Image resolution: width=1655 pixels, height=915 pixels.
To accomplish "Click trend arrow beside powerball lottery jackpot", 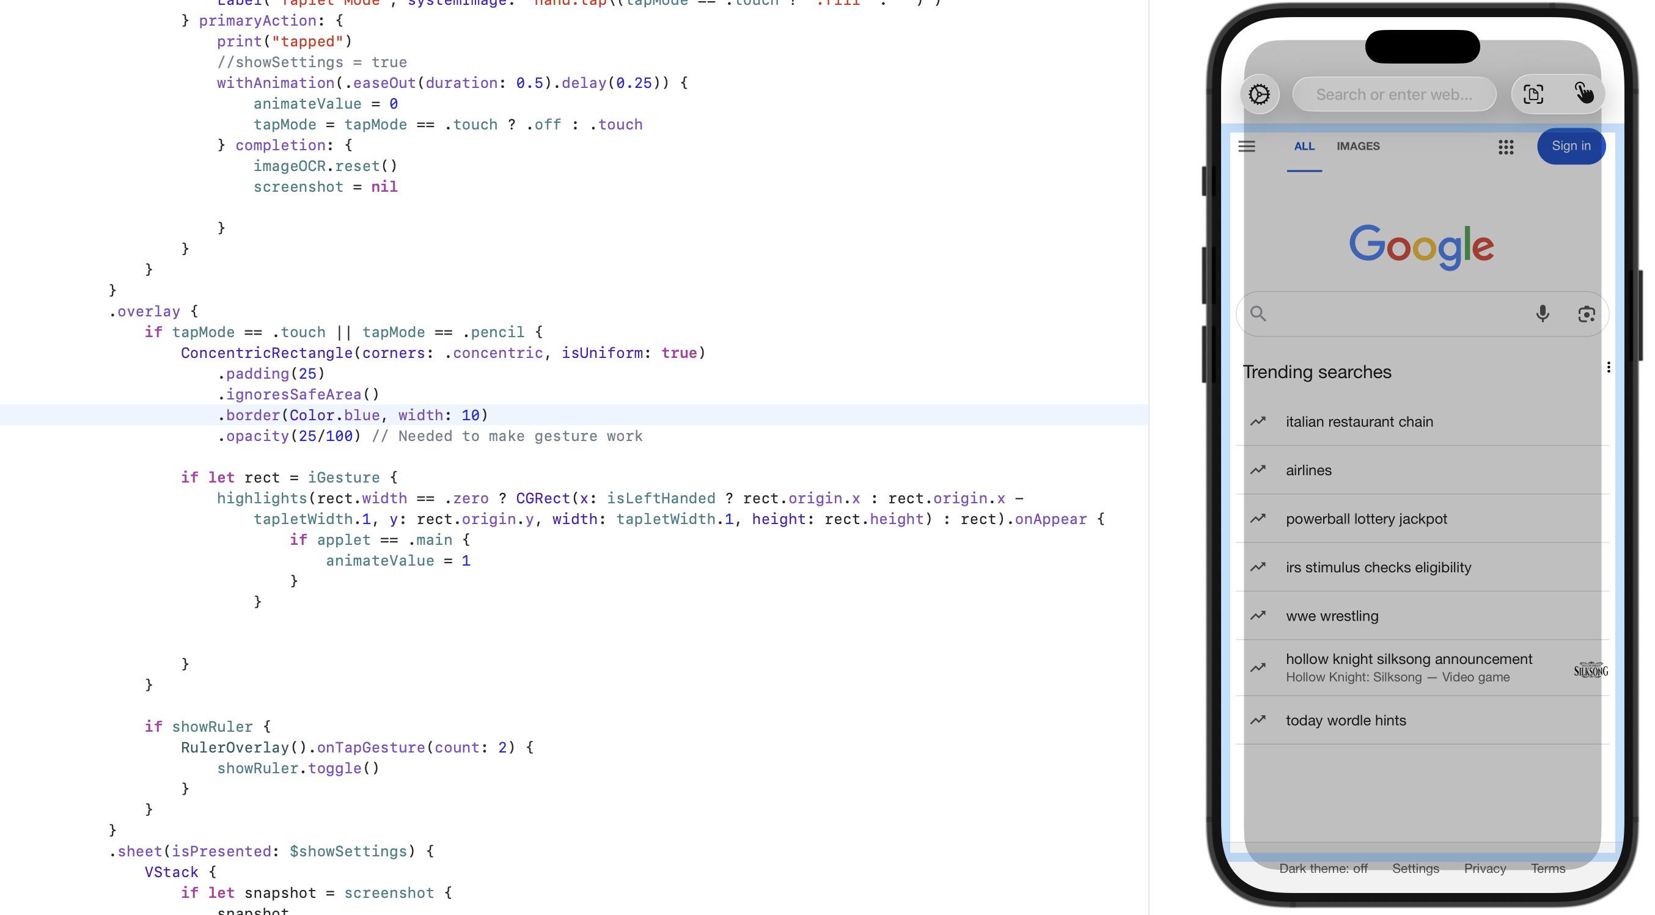I will (1257, 519).
